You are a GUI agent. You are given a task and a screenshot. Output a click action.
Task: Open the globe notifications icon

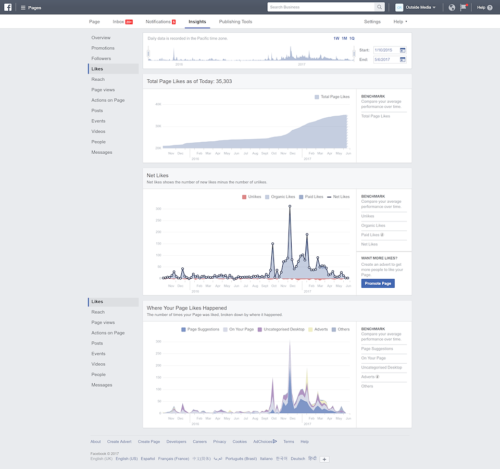pyautogui.click(x=452, y=7)
